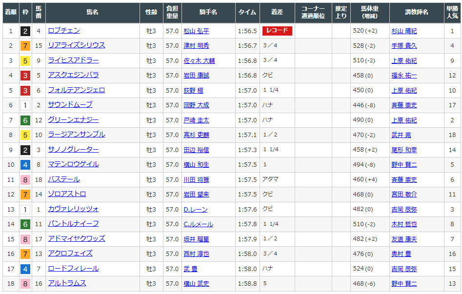Viewport: 462px width, 294px height.
Task: Click orange frame 7 badge beside リアライズシリウス
Action: pyautogui.click(x=25, y=46)
